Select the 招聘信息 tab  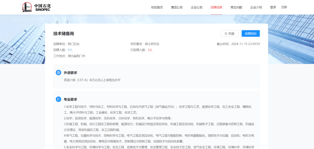pyautogui.click(x=216, y=7)
